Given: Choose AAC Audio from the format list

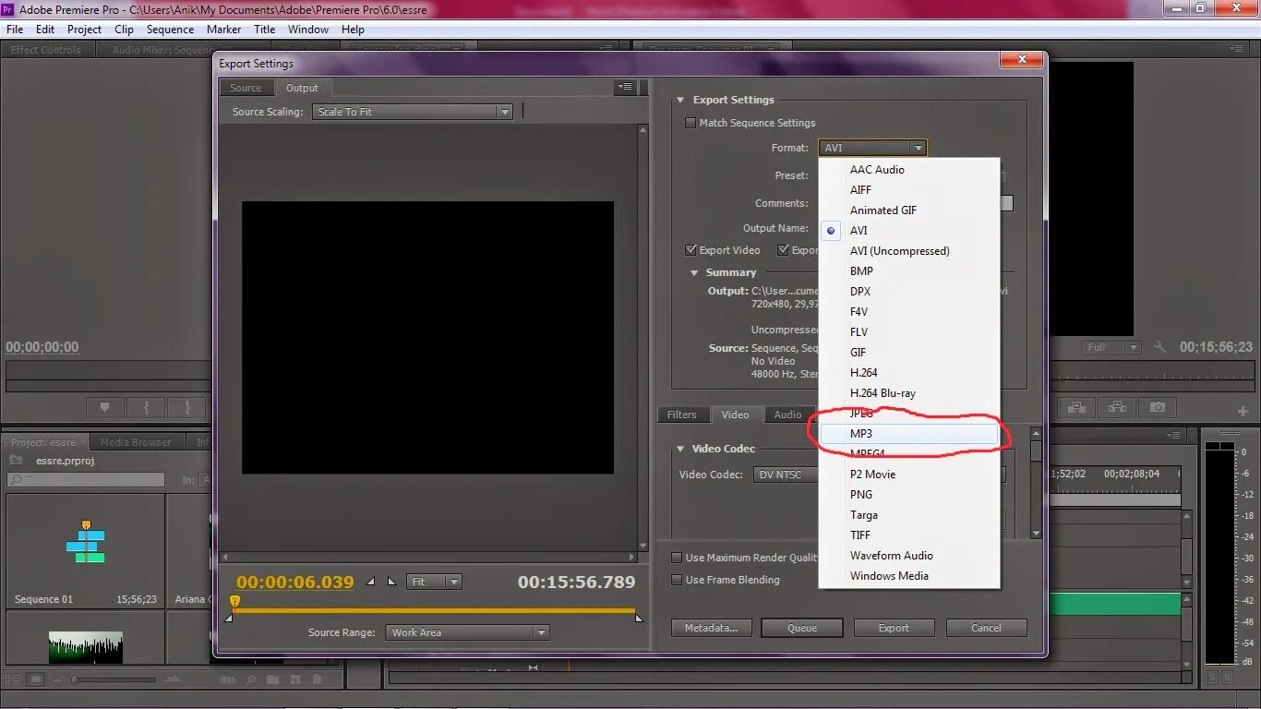Looking at the screenshot, I should [x=908, y=170].
